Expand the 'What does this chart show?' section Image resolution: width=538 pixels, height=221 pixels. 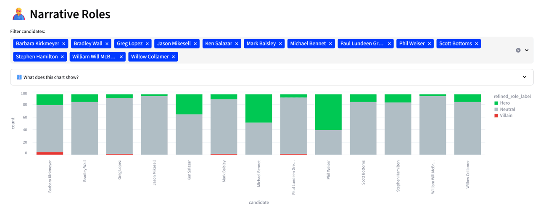pos(272,77)
